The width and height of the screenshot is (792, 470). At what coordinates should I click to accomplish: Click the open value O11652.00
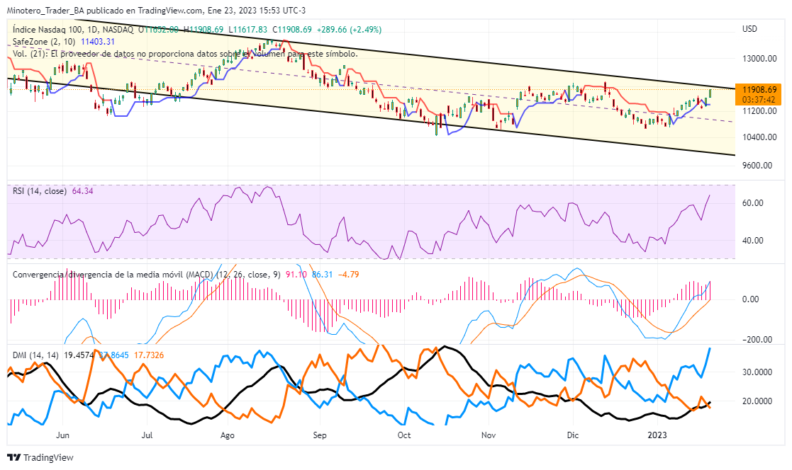[160, 30]
